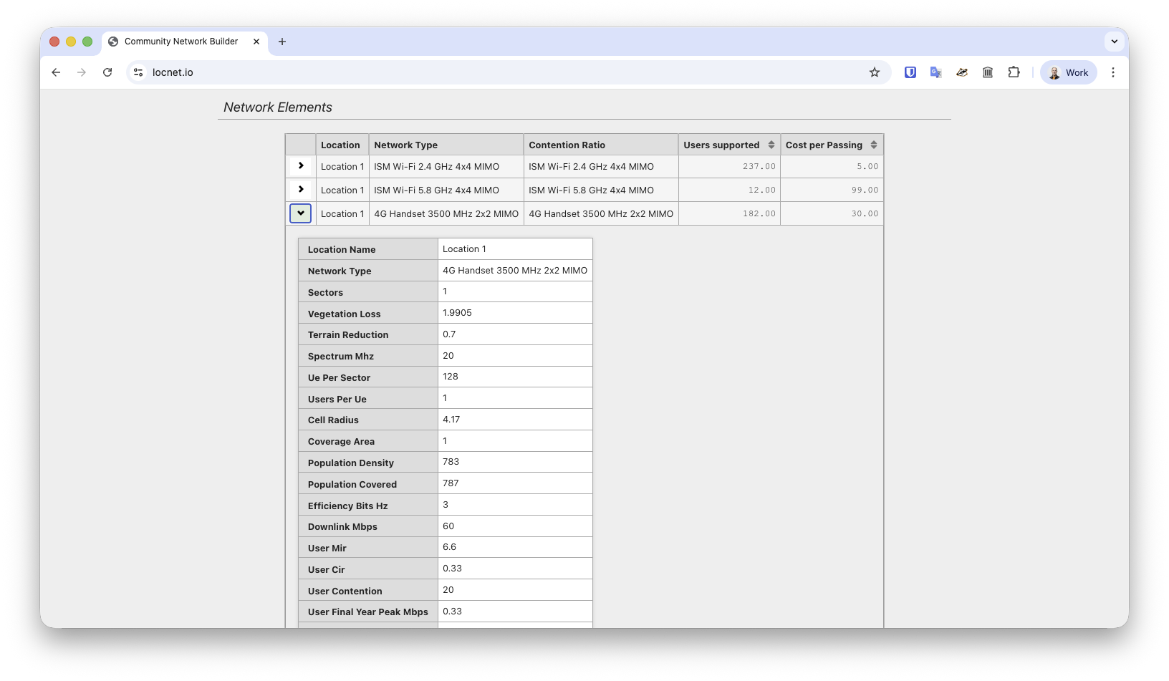Expand the ISM Wi-Fi 2.4 GHz row
1169x681 pixels.
(301, 166)
